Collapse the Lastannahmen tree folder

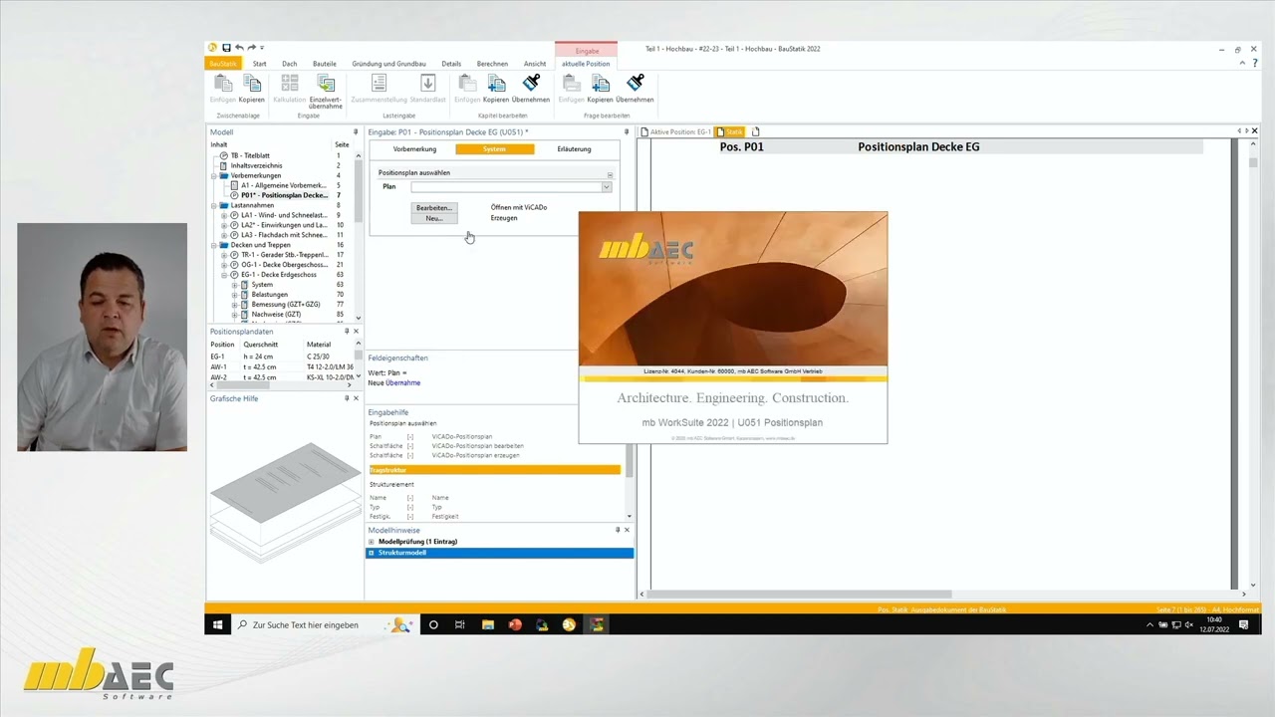tap(214, 206)
